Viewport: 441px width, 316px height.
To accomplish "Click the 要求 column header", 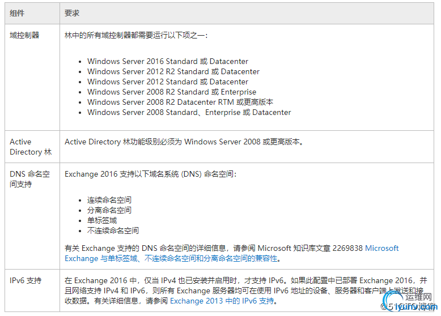I will pyautogui.click(x=72, y=13).
